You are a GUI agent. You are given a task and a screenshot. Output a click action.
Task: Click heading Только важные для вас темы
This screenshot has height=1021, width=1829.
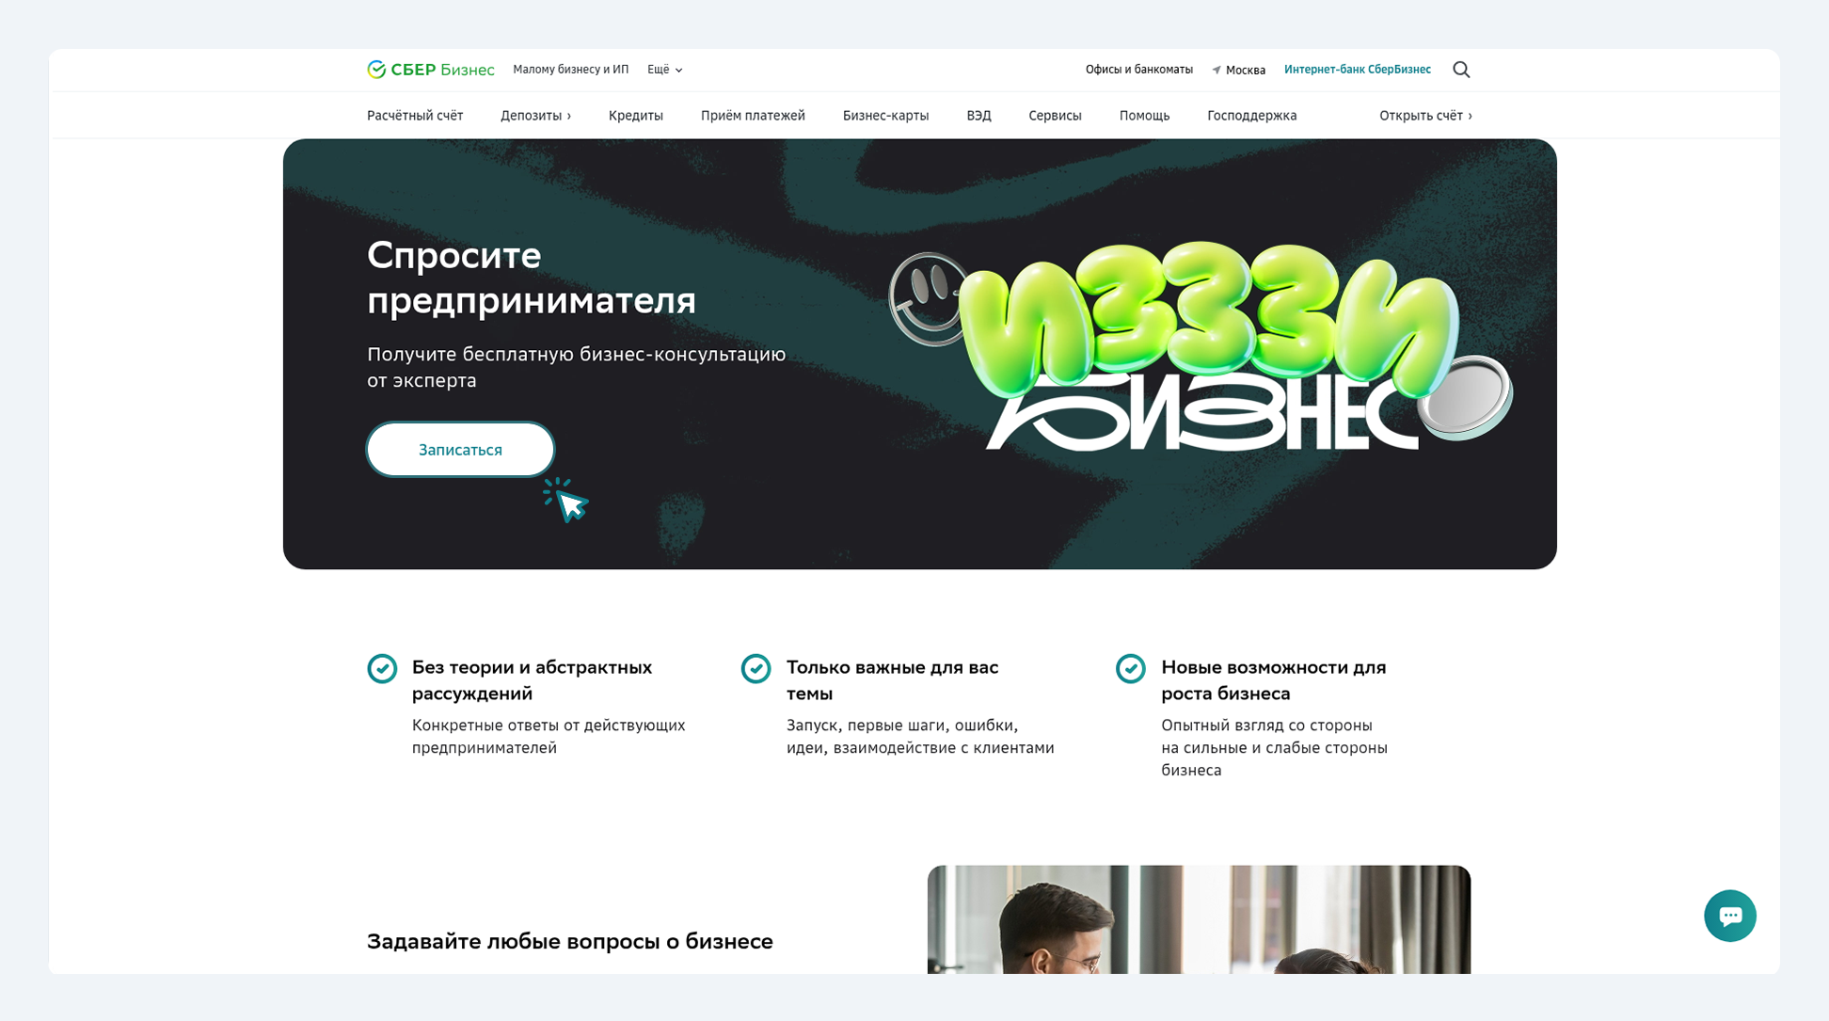[892, 680]
